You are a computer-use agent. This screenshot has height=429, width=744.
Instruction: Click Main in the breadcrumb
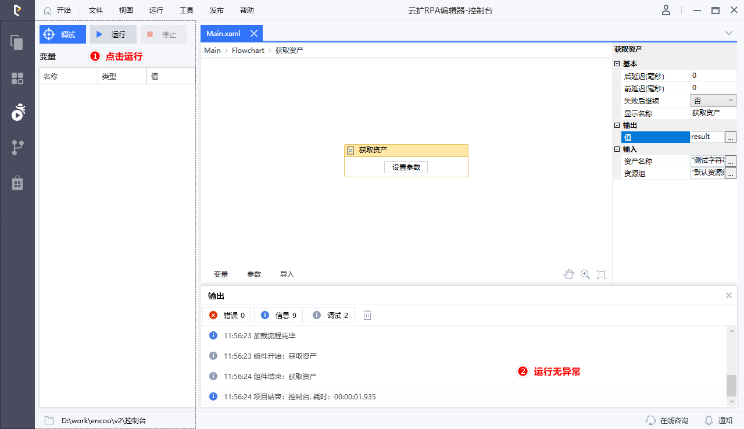[x=212, y=51]
